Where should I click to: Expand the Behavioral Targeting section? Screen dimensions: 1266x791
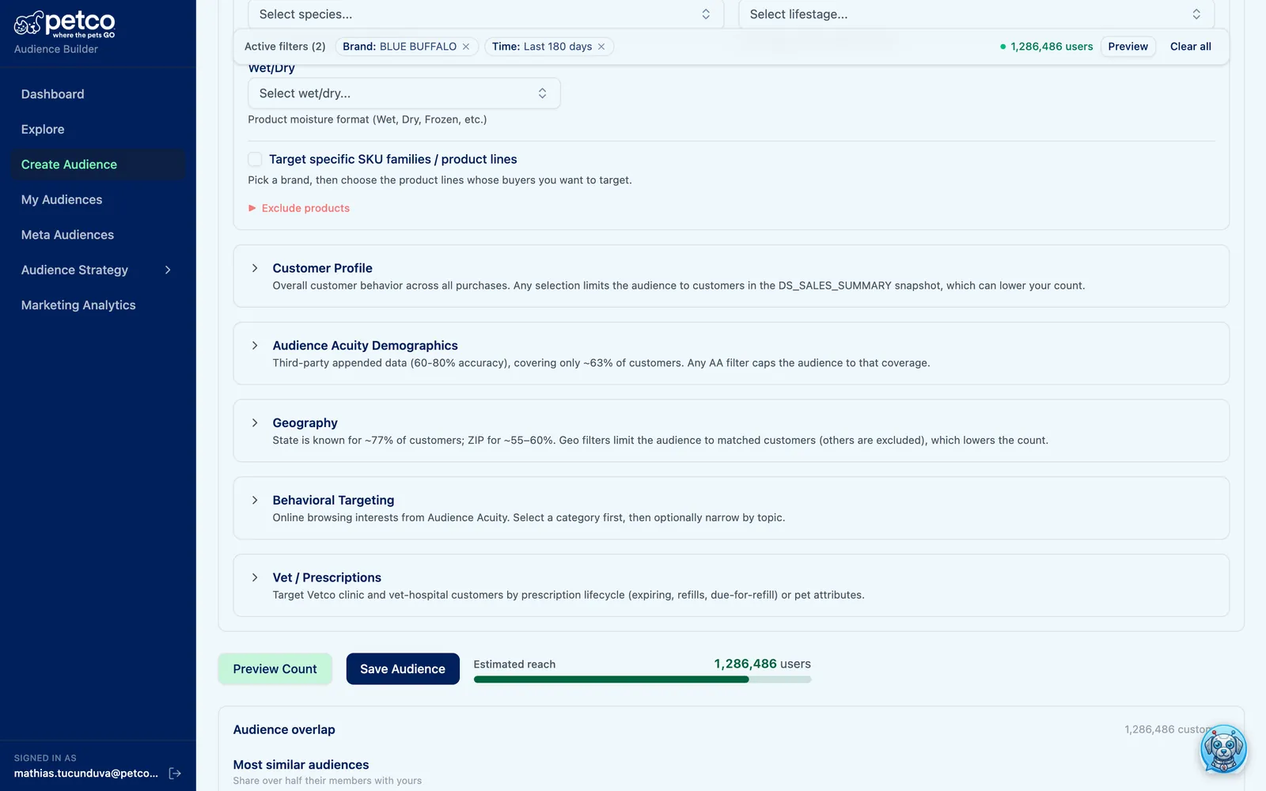[730, 508]
